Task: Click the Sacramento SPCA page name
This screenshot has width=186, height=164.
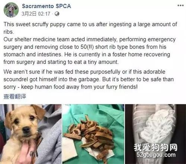Action: 46,6
